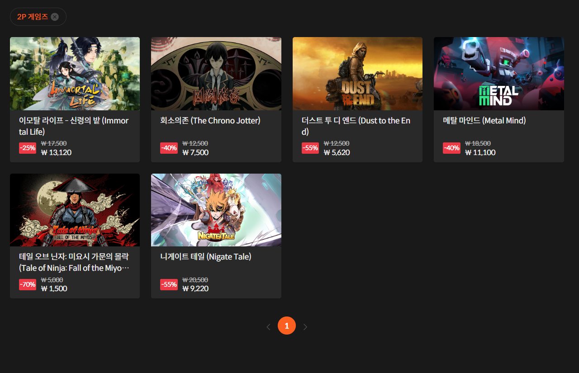Open the Immortal Life game thumbnail
This screenshot has width=579, height=373.
pos(75,74)
